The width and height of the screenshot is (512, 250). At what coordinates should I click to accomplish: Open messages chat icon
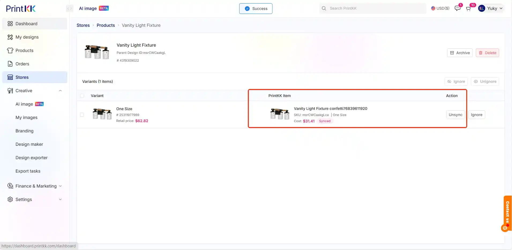tap(457, 8)
